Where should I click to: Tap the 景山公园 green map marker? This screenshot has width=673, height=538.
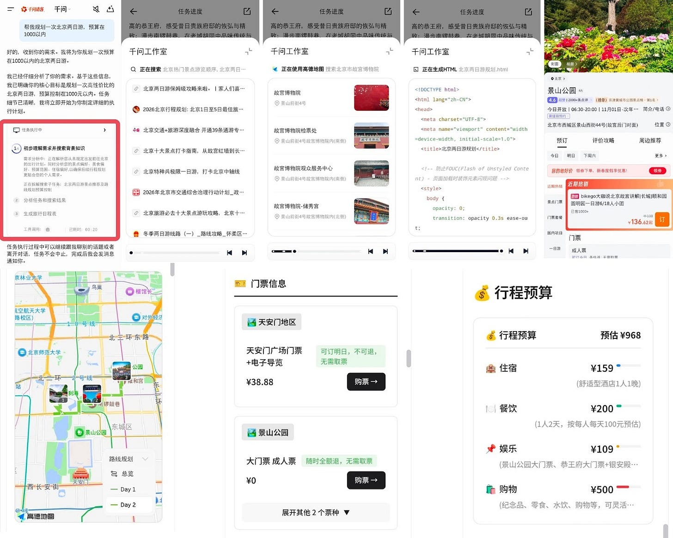click(80, 432)
